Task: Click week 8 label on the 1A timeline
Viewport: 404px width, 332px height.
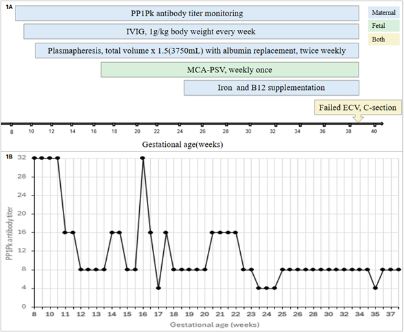Action: 12,132
